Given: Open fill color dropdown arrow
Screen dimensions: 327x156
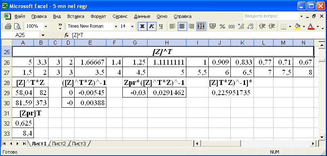Looking at the screenshot, I should pos(304,26).
